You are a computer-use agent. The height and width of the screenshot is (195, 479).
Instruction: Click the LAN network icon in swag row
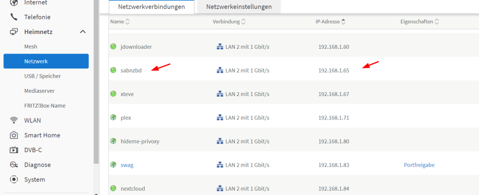(x=220, y=165)
